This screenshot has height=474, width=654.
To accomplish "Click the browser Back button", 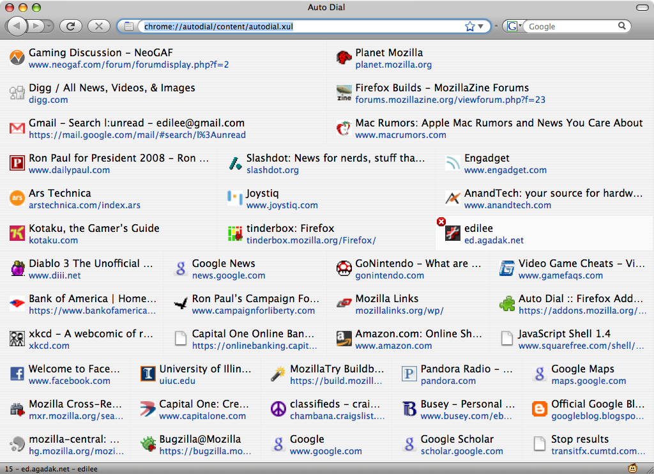I will click(x=17, y=26).
